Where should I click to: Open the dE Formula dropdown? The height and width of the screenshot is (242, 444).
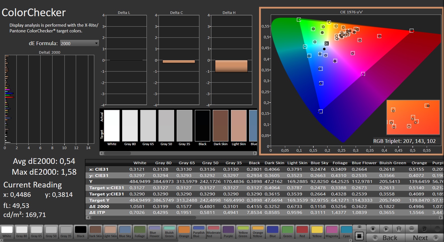click(79, 43)
